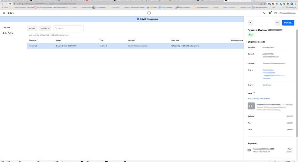Open the notifications bell

coord(270,13)
